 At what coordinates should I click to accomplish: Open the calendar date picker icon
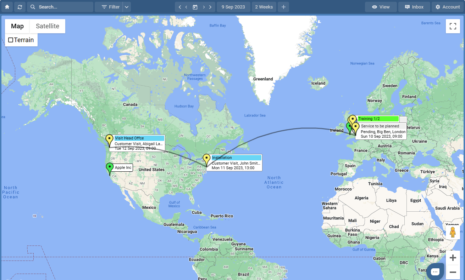(195, 7)
